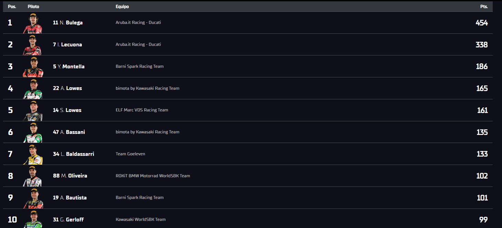This screenshot has height=228, width=502.
Task: Open Barni Spark Racing Team for Montella
Action: click(139, 66)
